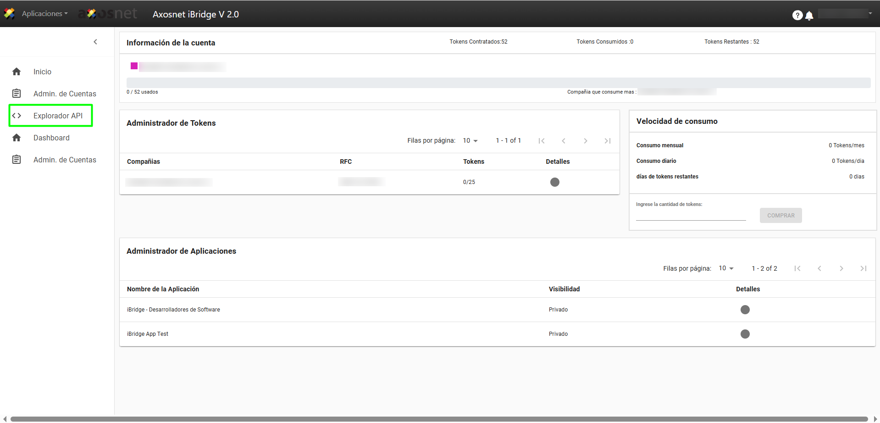The image size is (880, 423).
Task: Open the notifications bell
Action: tap(809, 16)
